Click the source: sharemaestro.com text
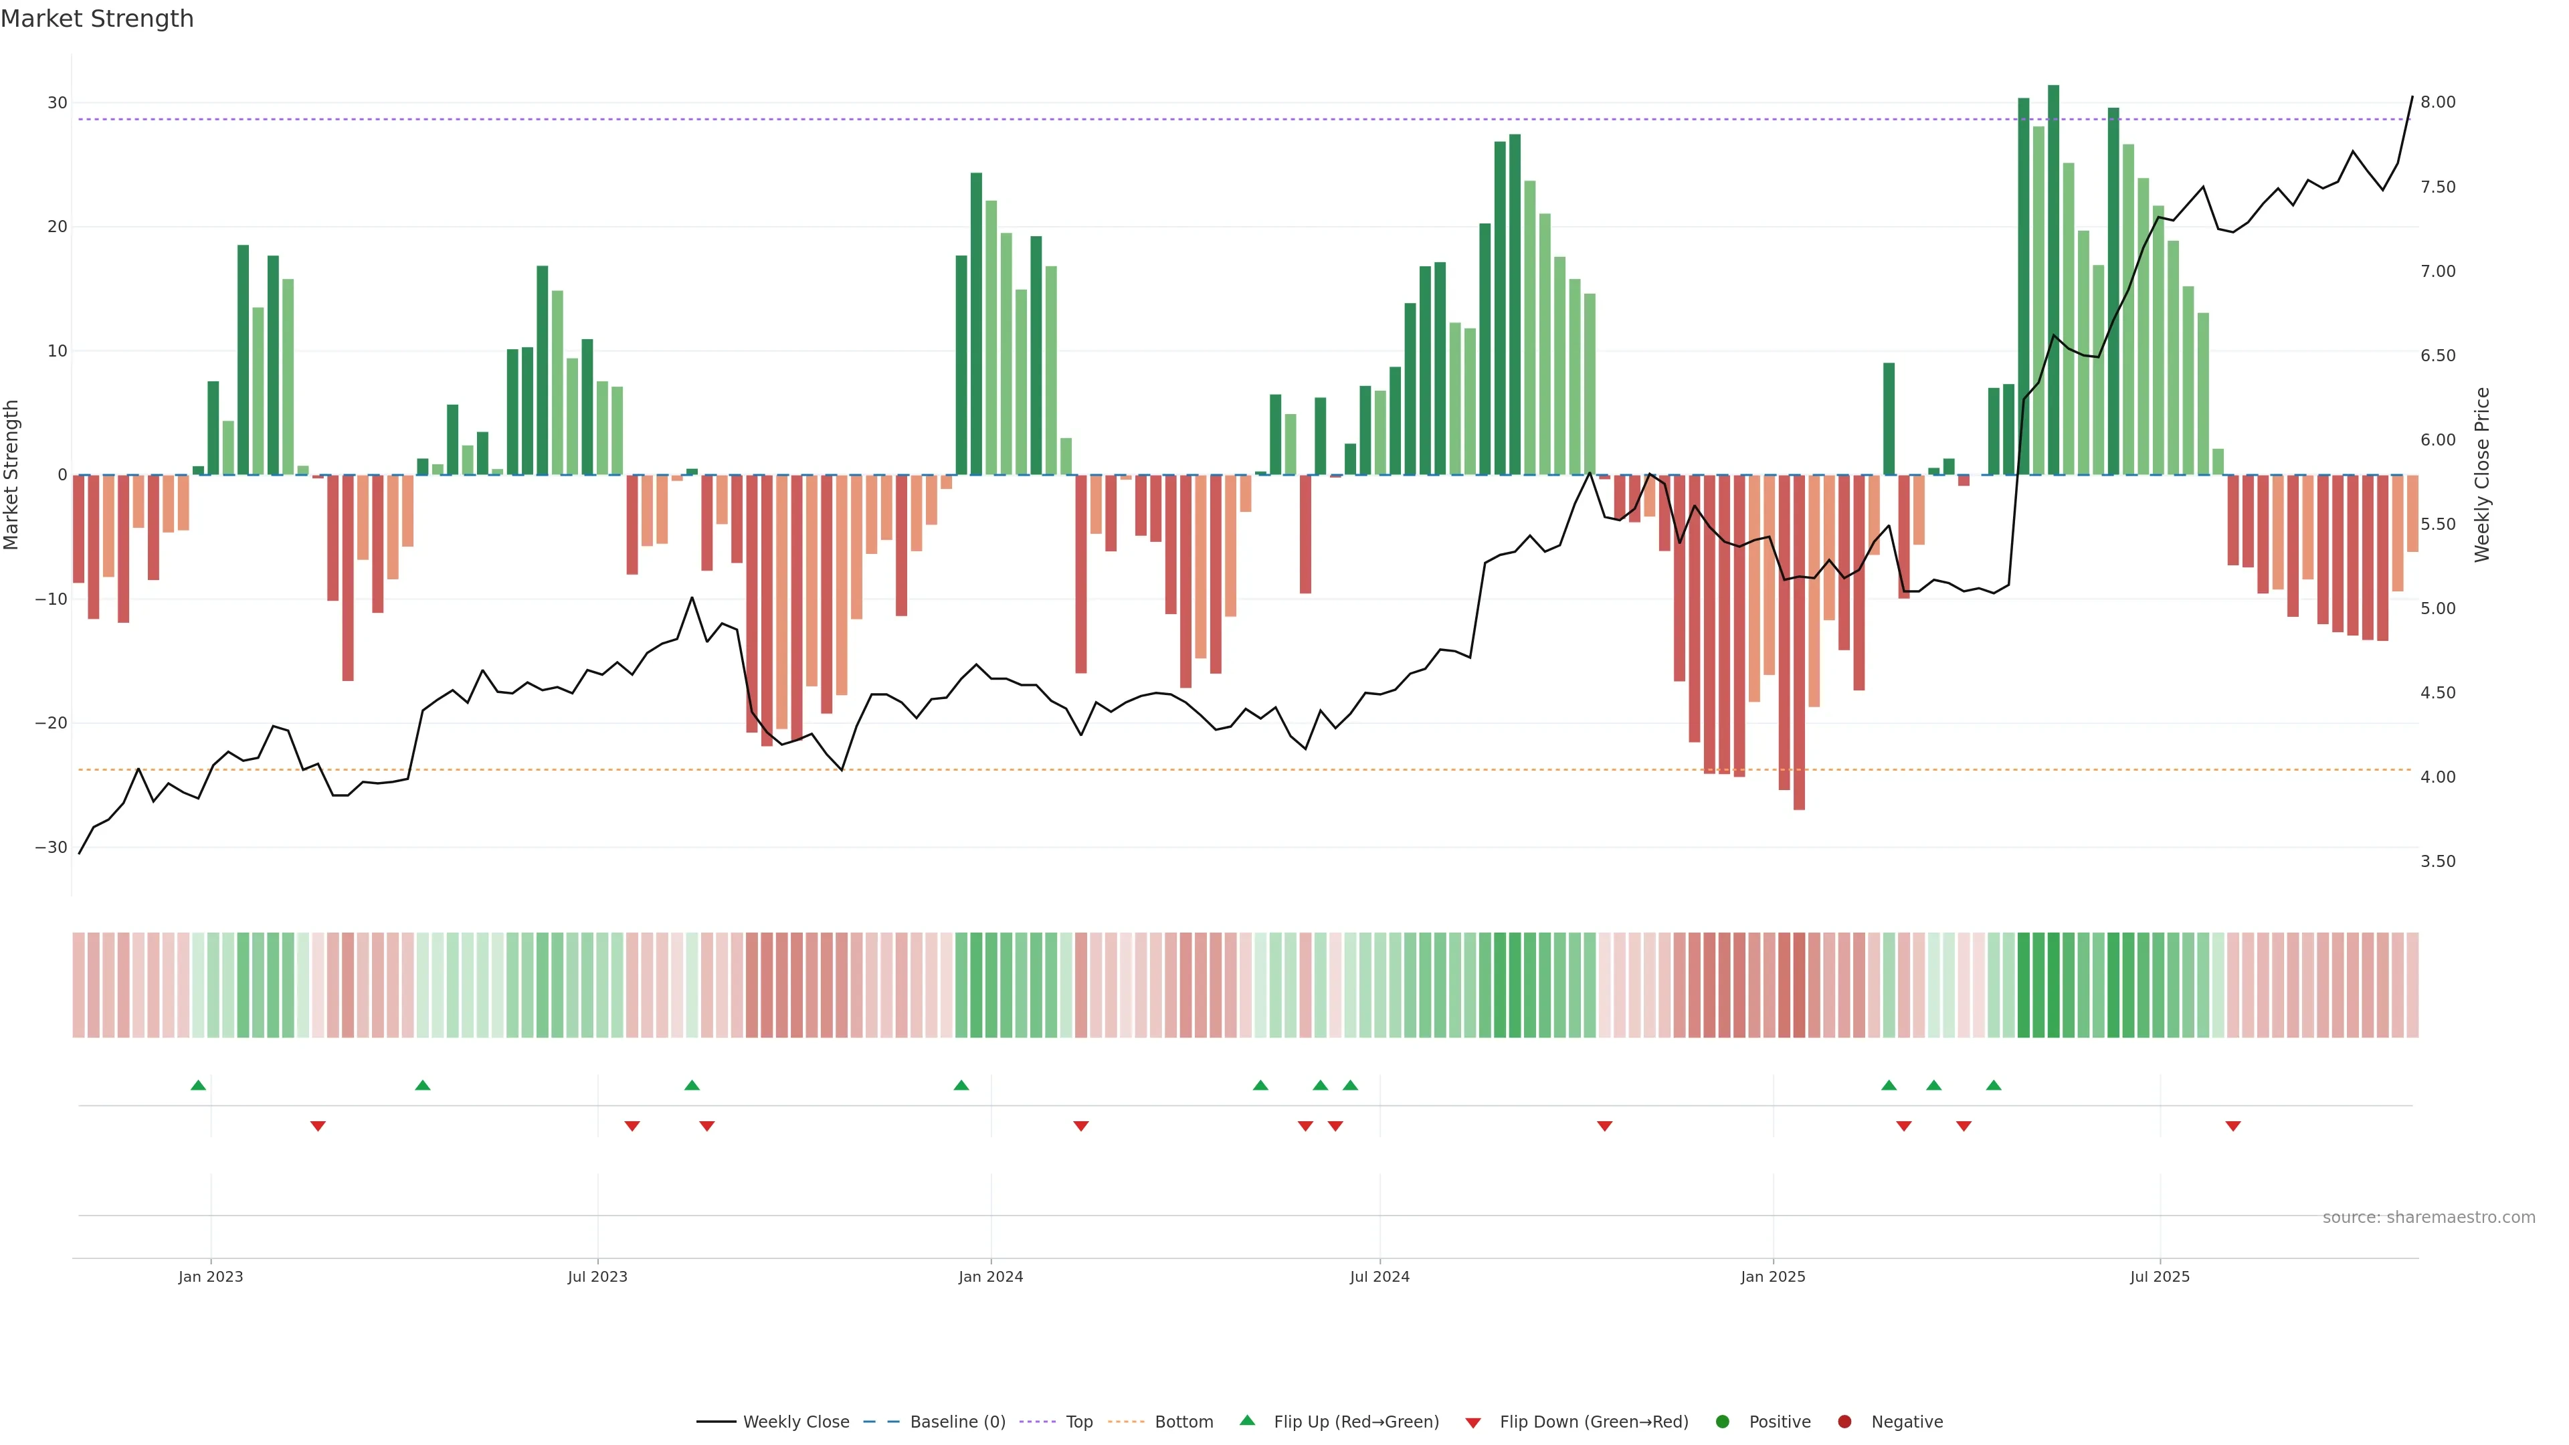This screenshot has width=2569, height=1445. tap(2429, 1217)
